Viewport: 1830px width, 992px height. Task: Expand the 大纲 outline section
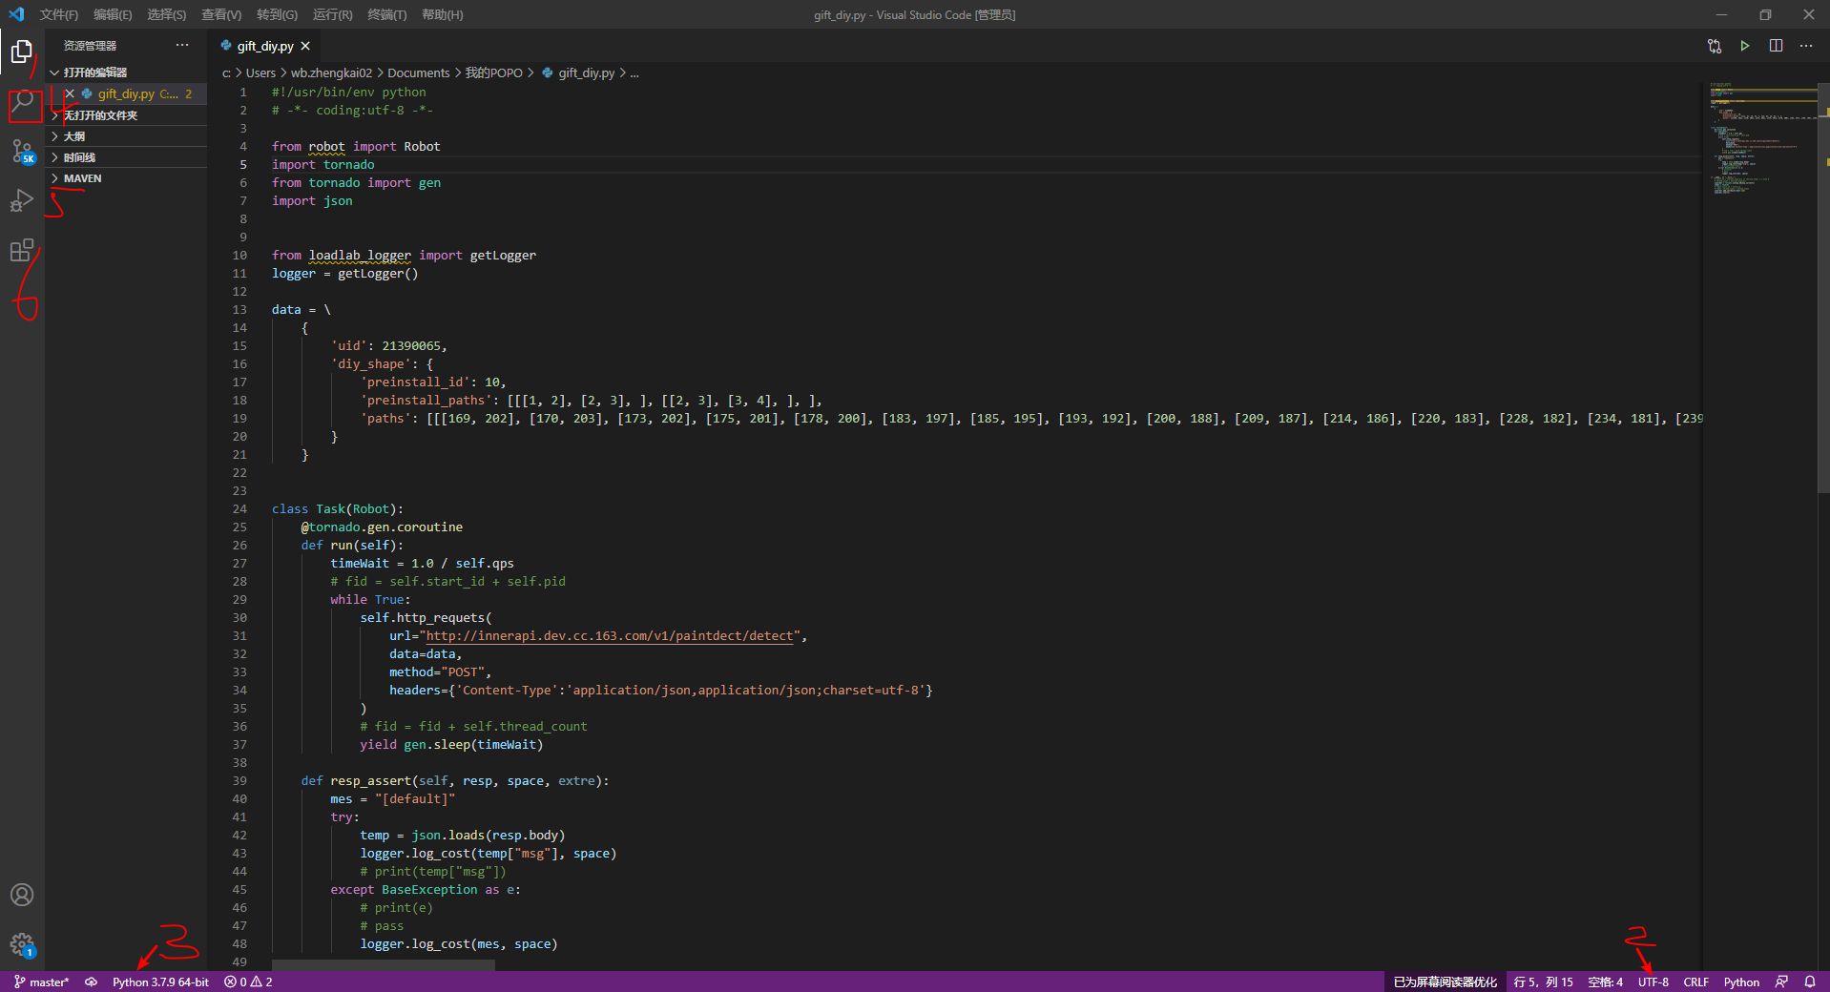[x=74, y=136]
